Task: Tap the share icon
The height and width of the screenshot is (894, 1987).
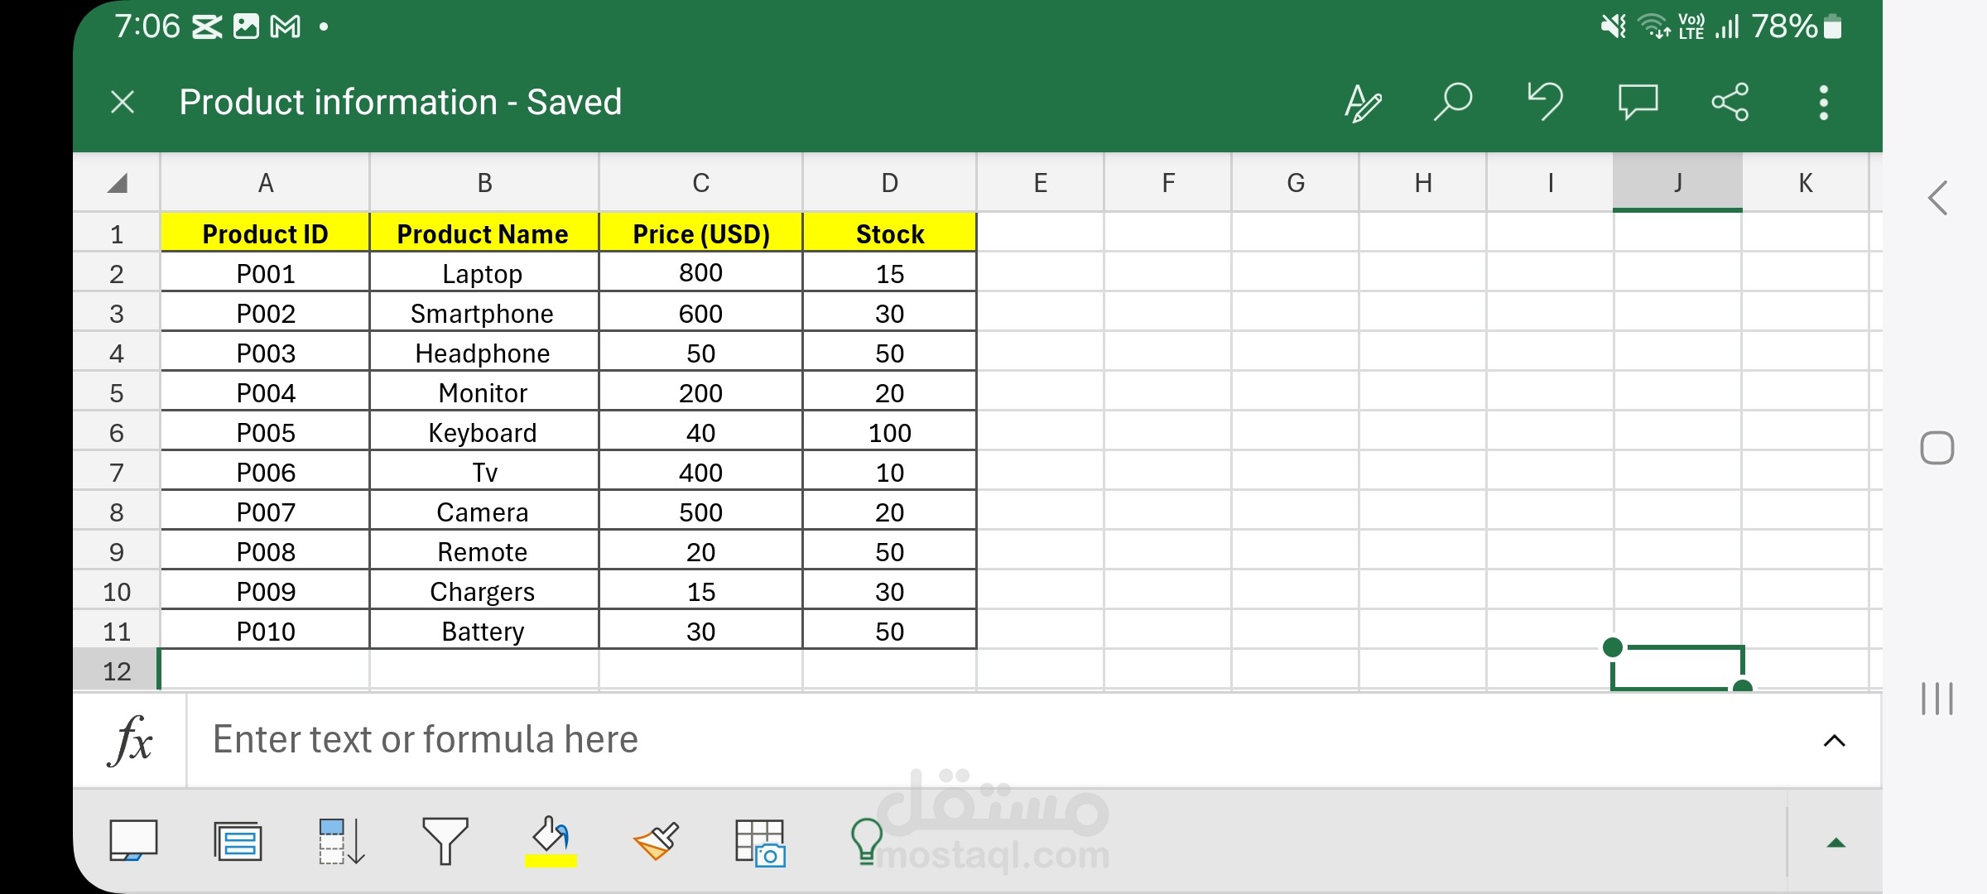Action: tap(1730, 103)
